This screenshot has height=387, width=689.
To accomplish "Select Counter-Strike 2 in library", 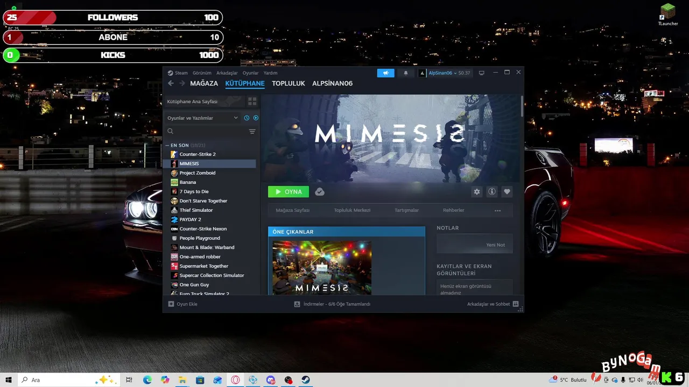I will (x=210, y=154).
